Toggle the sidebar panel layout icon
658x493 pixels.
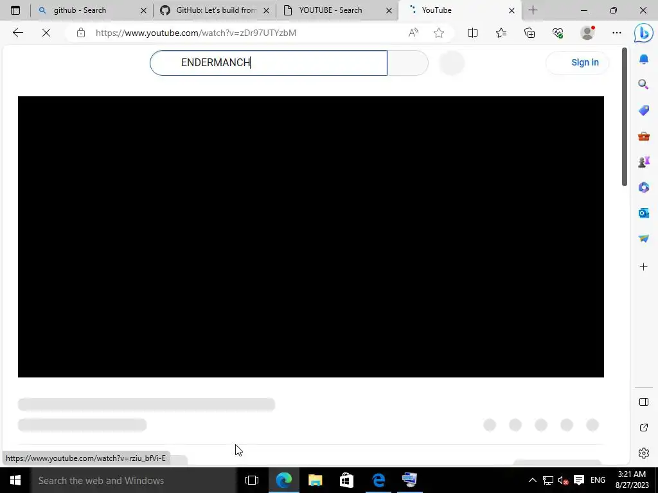(644, 402)
